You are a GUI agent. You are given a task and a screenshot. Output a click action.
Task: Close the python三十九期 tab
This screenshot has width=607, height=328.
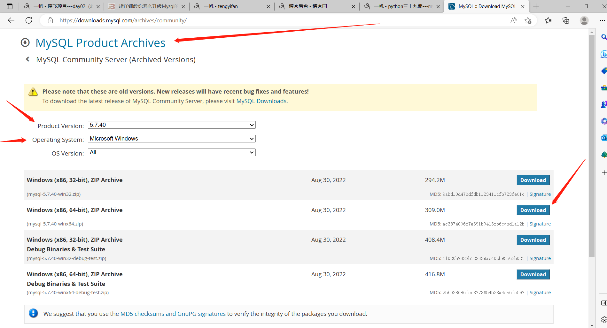click(438, 6)
